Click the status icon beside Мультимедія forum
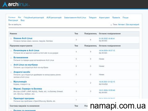The image size is (148, 111). [11, 82]
